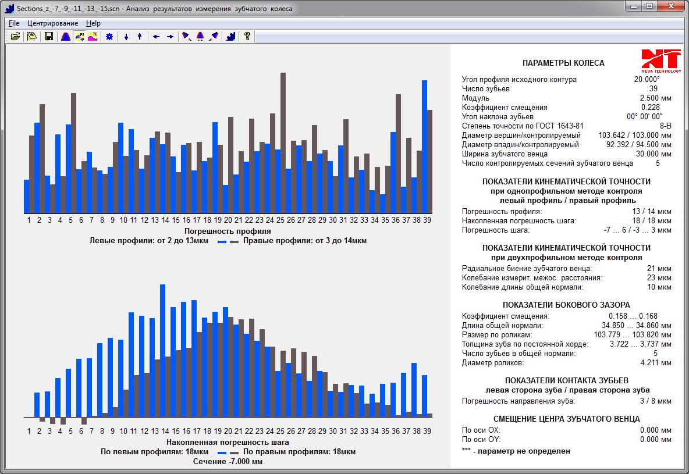
Task: Click tooth 25 tallest gray bar in top chart
Action: click(x=283, y=143)
